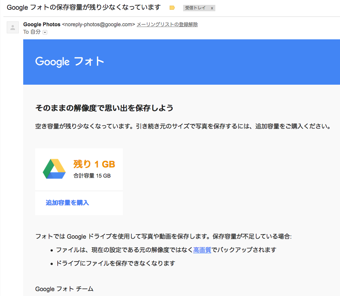This screenshot has height=296, width=340.
Task: Click the blue Google フォト banner
Action: tap(182, 62)
